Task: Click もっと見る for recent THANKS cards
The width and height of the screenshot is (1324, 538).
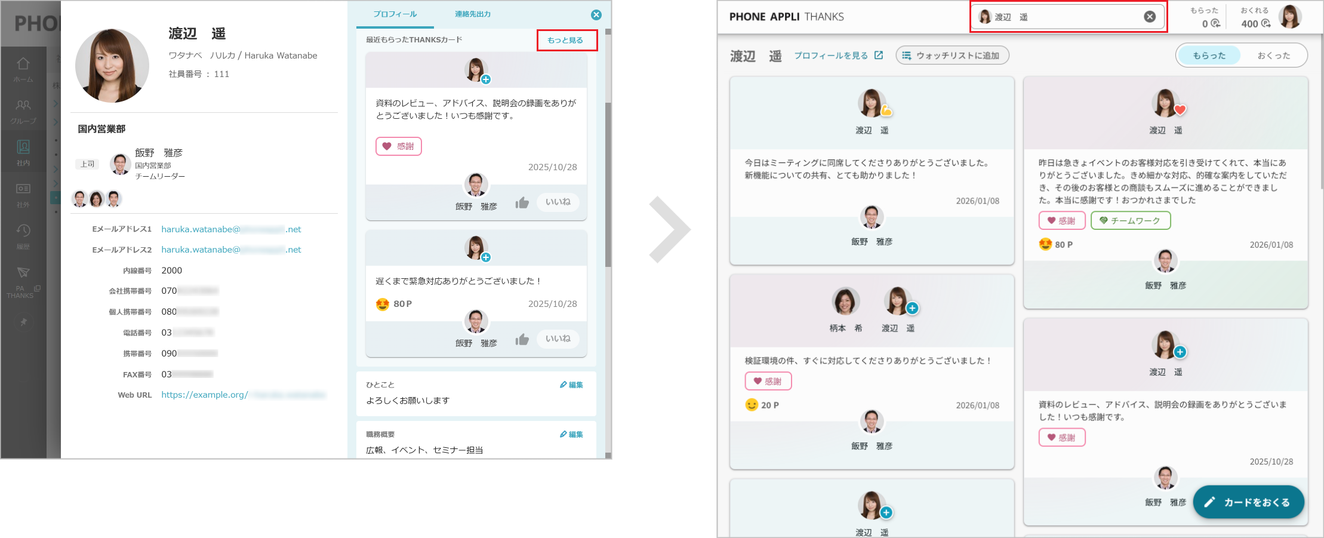Action: [566, 39]
